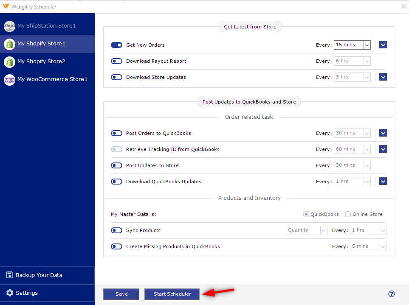The width and height of the screenshot is (409, 305).
Task: Disable the Get New Orders toggle
Action: click(116, 45)
